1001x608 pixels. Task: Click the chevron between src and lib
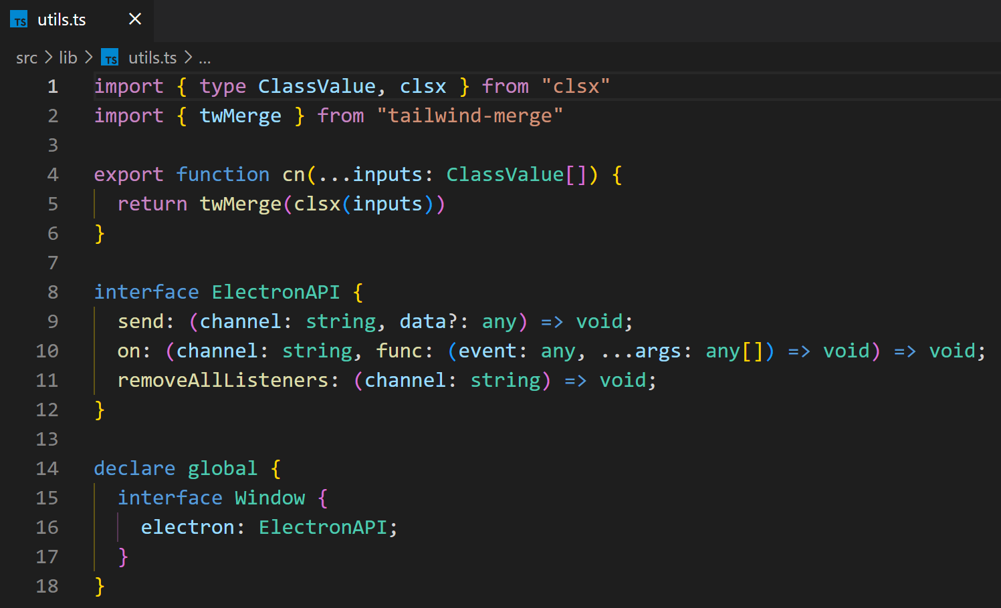49,58
